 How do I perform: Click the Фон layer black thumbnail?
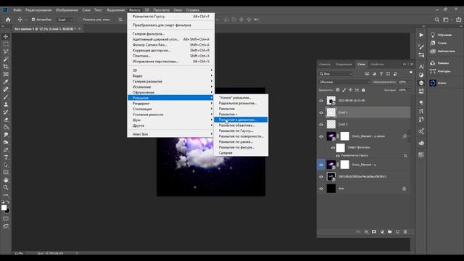pyautogui.click(x=331, y=188)
